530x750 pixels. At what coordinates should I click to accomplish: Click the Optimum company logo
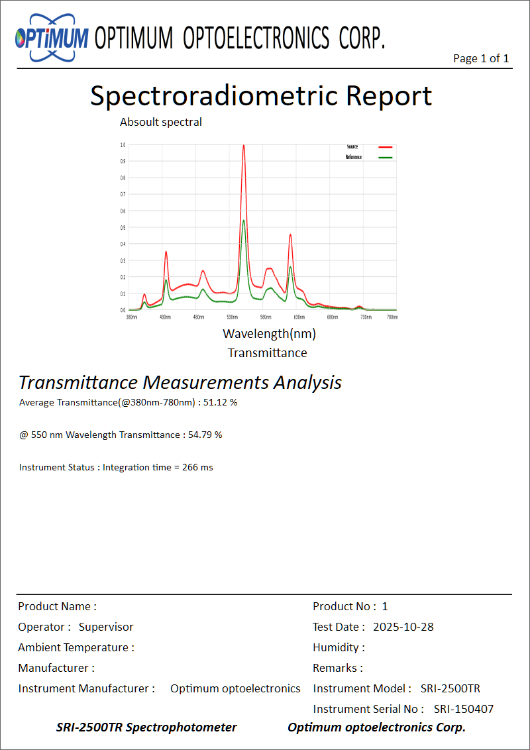[52, 38]
